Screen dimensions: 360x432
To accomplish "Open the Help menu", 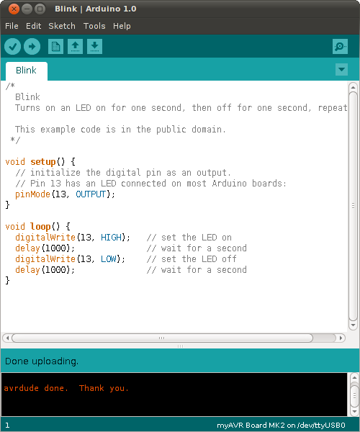I will 122,26.
